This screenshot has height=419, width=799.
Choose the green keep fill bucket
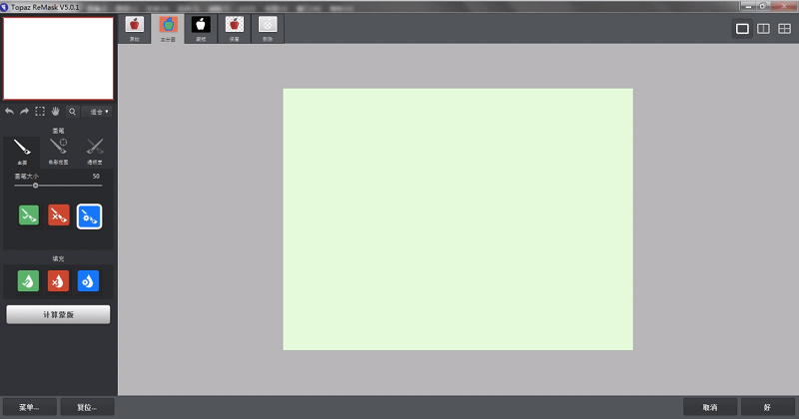click(29, 281)
